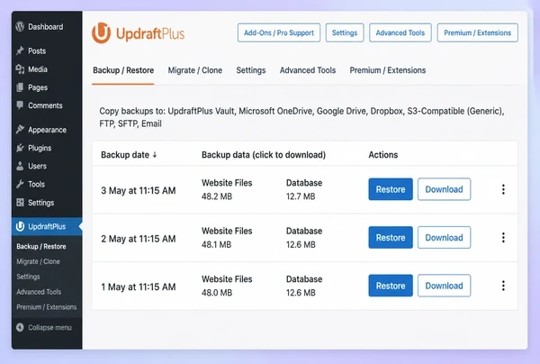Download the 2 May backup
The height and width of the screenshot is (364, 540).
[444, 238]
